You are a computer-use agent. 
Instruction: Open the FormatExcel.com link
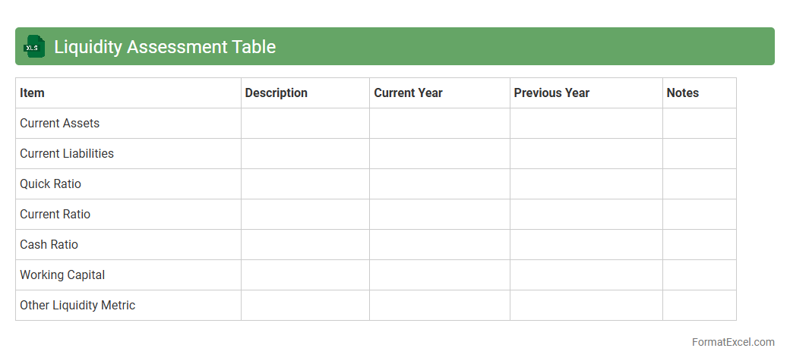(732, 342)
